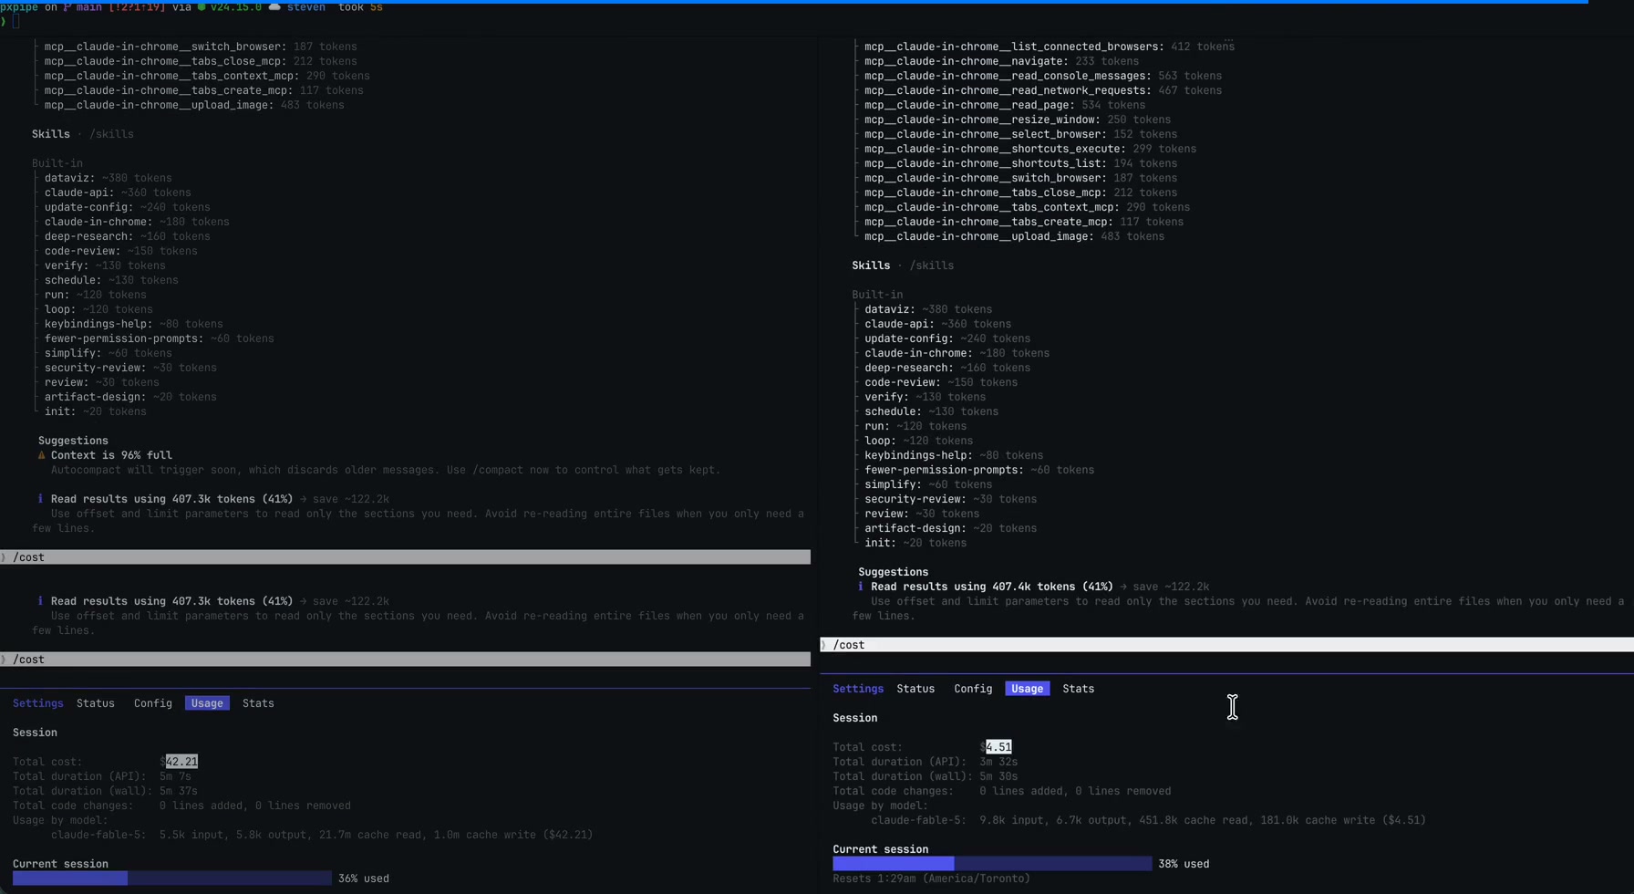The width and height of the screenshot is (1634, 894).
Task: Click the info icon before 407.4k tokens suggestion
Action: [x=860, y=587]
